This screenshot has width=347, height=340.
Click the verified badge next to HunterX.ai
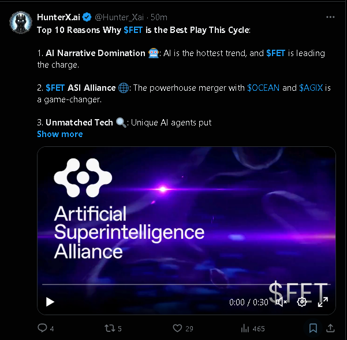87,17
